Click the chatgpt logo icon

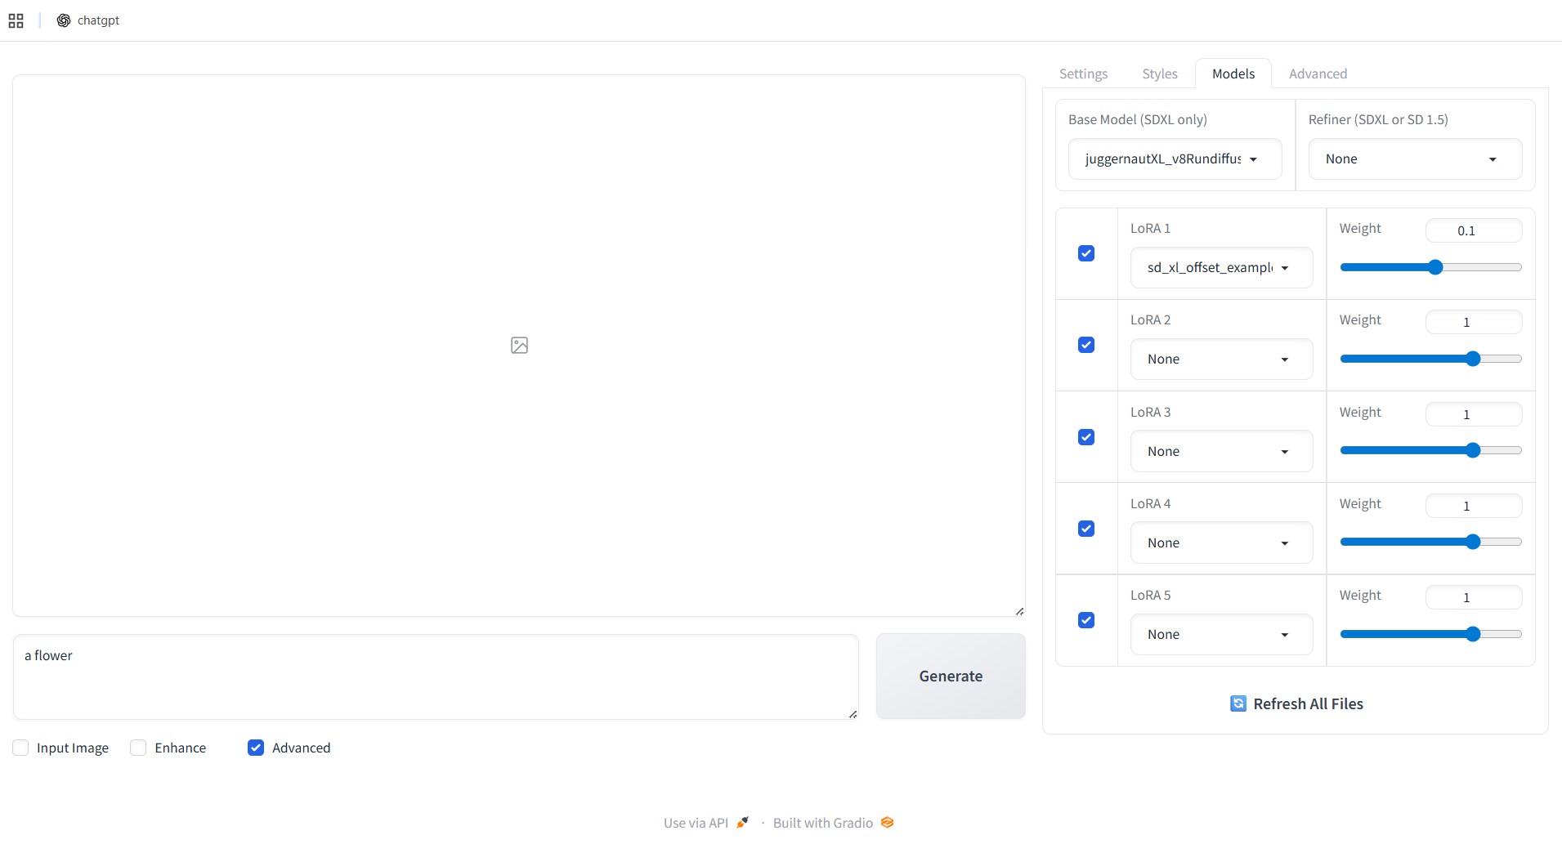pos(64,20)
